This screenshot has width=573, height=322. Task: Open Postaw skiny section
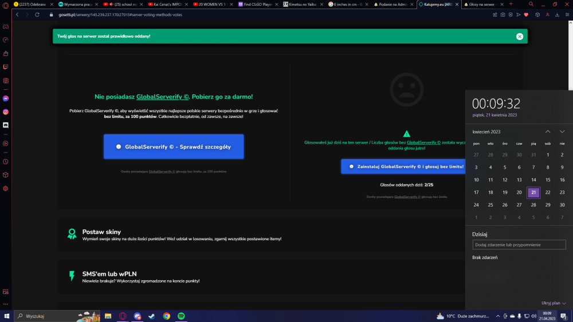point(261,235)
